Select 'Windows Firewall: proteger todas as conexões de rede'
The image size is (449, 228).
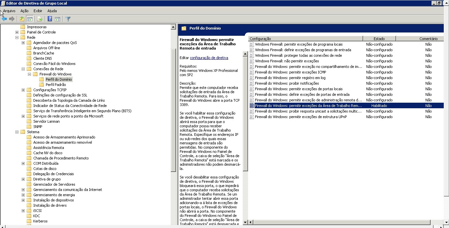[x=298, y=55]
